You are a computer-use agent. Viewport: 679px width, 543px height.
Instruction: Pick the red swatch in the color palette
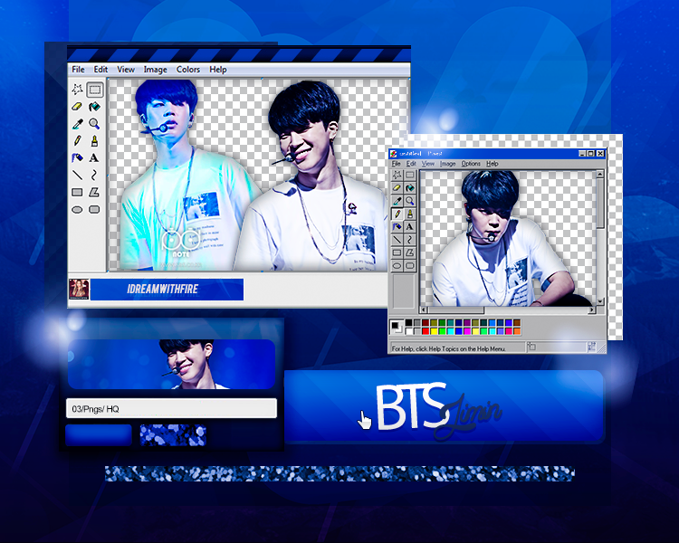(x=426, y=331)
